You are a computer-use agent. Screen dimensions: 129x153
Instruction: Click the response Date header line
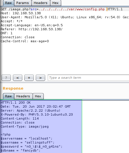tap(35, 106)
